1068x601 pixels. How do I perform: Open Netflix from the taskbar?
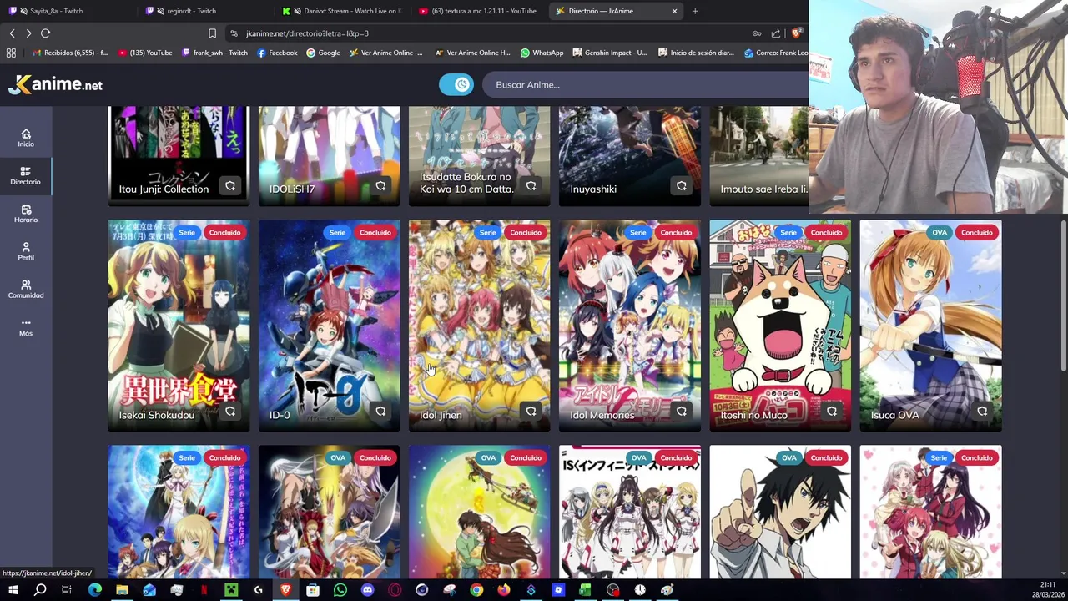204,590
